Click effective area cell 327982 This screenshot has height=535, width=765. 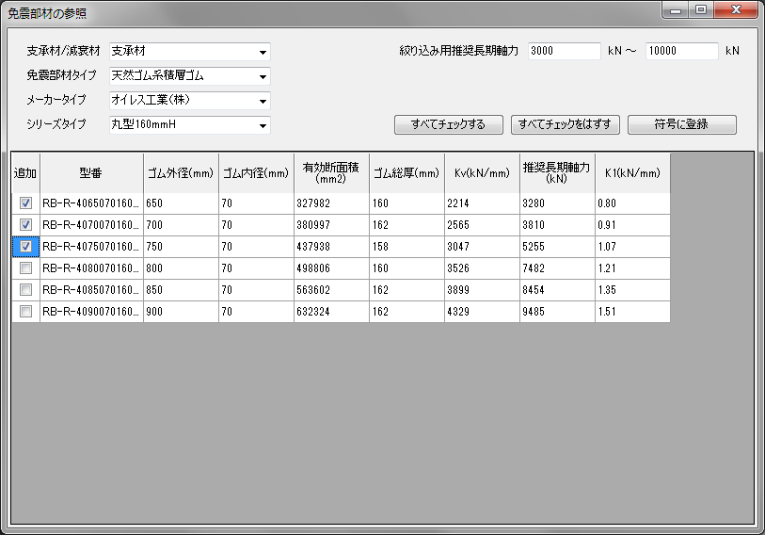tap(332, 203)
